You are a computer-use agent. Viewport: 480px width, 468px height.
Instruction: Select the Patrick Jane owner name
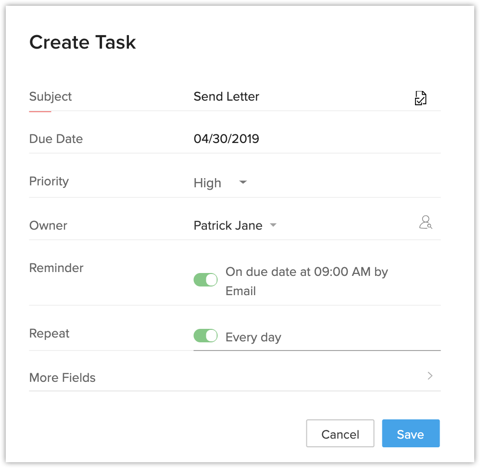coord(228,225)
